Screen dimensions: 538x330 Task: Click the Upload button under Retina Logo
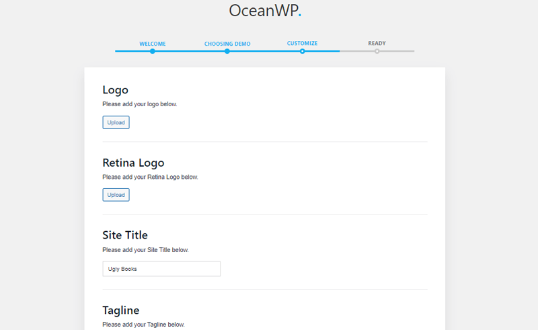pos(116,195)
